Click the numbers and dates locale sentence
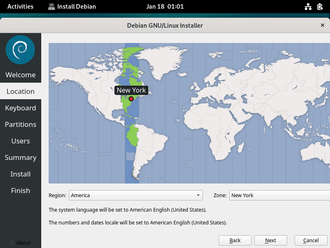 pos(138,222)
